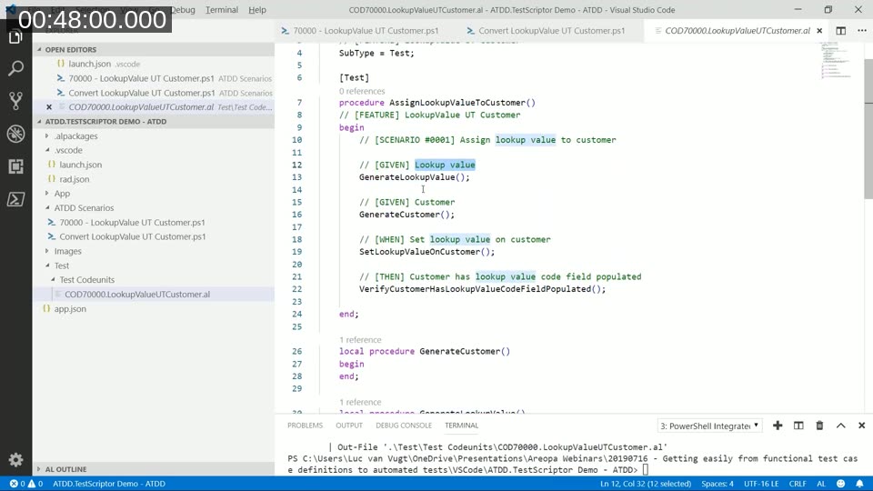Image resolution: width=873 pixels, height=491 pixels.
Task: Expand the Images folder
Action: pos(47,251)
